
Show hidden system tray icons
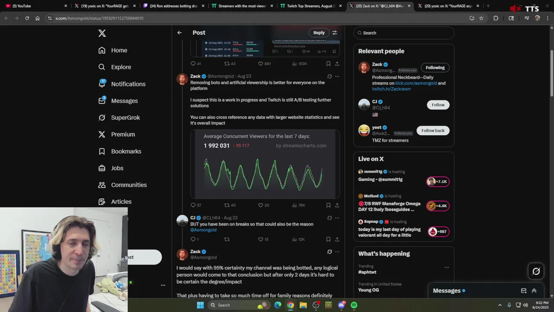point(499,305)
